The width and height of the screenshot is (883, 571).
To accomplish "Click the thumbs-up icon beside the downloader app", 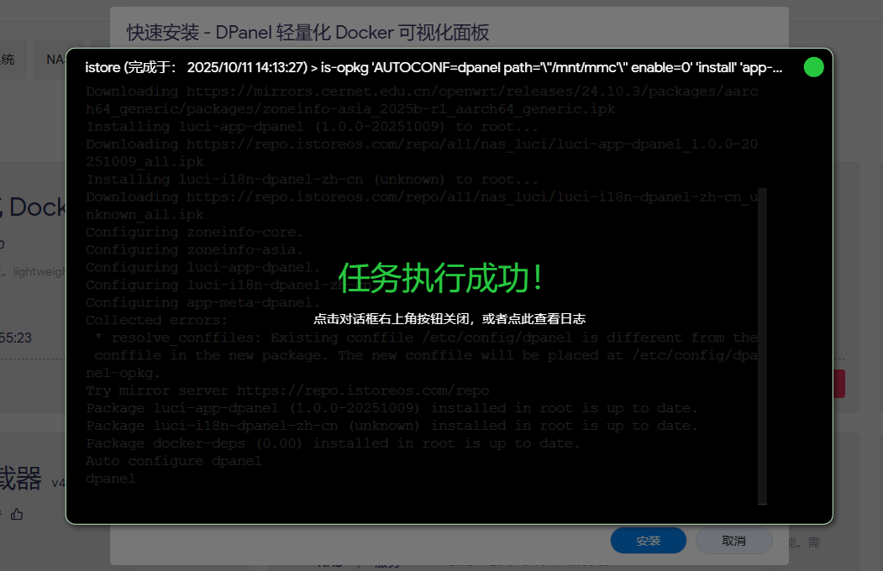I will coord(18,513).
